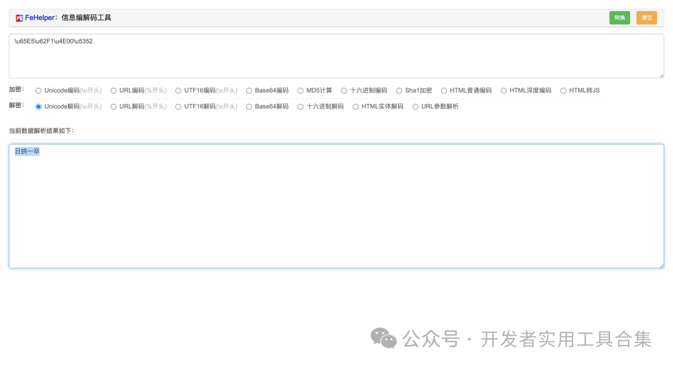
Task: Select the Base64解码 decoding option
Action: [x=249, y=106]
